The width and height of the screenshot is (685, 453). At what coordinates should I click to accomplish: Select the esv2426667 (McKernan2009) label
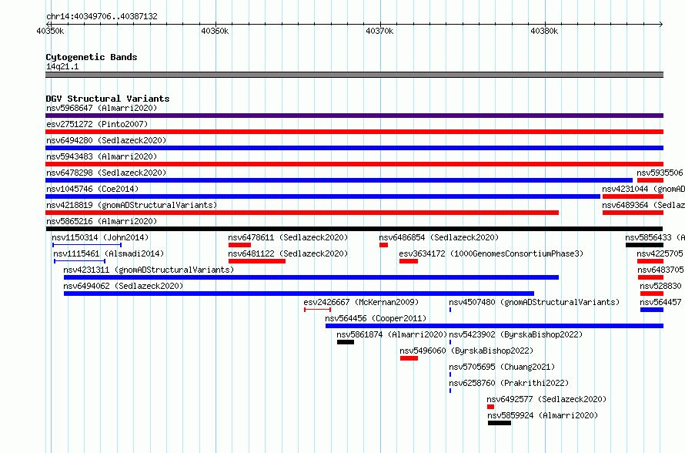tap(361, 302)
